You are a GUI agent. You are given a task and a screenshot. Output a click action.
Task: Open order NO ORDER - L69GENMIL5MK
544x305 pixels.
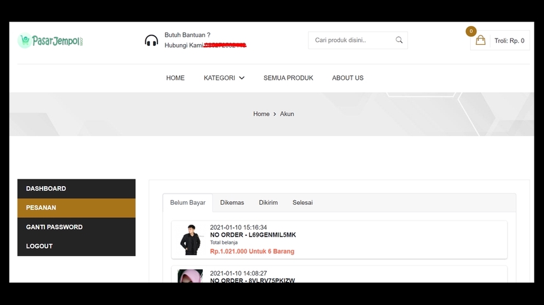pos(253,235)
